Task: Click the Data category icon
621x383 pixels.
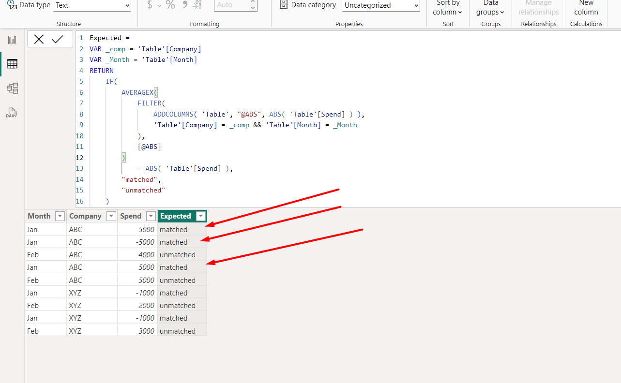Action: (x=284, y=5)
